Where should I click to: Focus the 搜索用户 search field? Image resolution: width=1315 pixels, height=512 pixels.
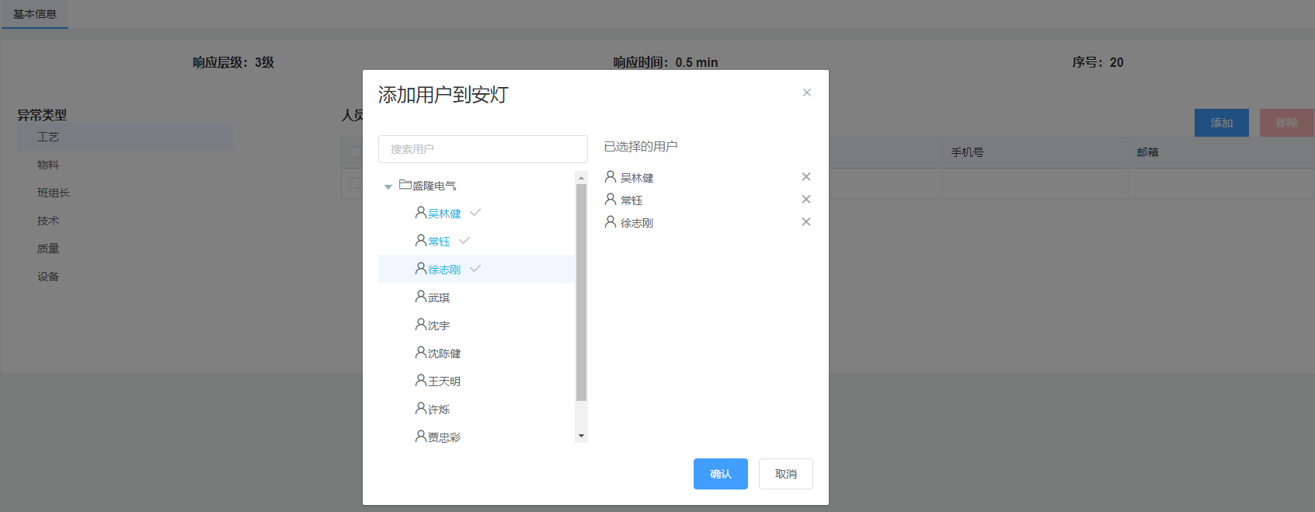point(482,149)
